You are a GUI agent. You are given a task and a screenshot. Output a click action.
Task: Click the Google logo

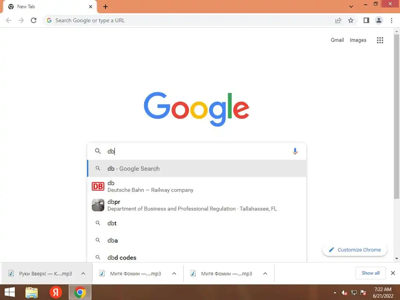[196, 109]
